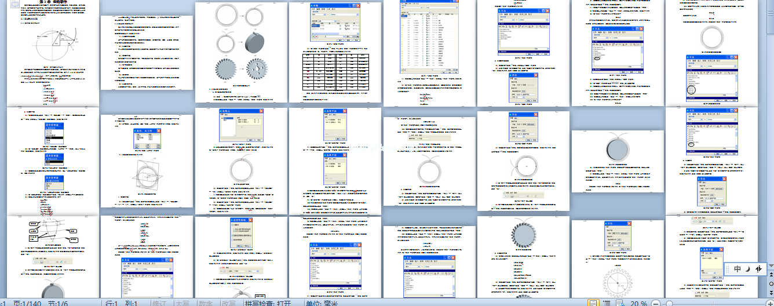Click the 列:1 column indicator
The image size is (774, 306).
pos(131,303)
